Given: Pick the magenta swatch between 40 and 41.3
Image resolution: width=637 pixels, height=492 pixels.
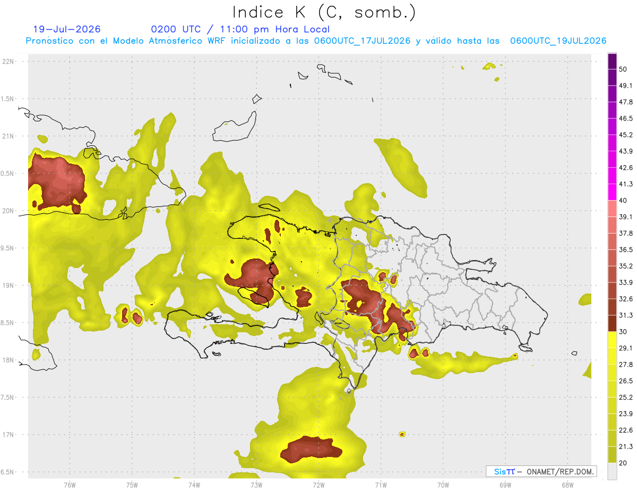Looking at the screenshot, I should [612, 192].
